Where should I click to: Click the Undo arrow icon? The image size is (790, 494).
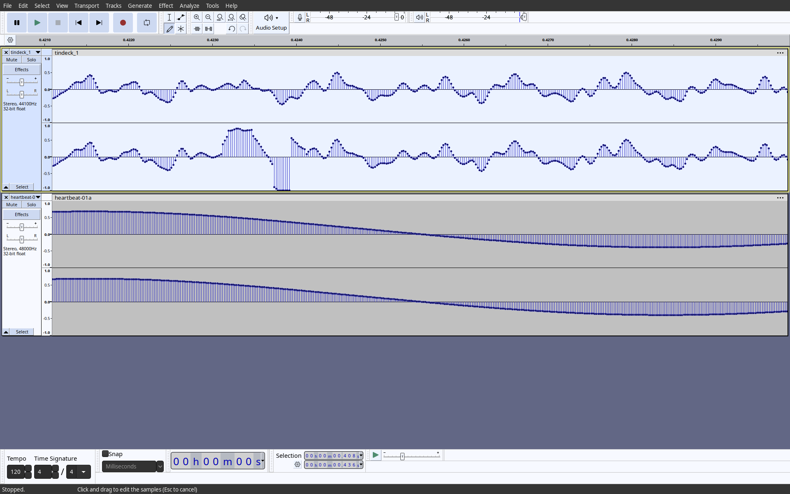tap(232, 29)
